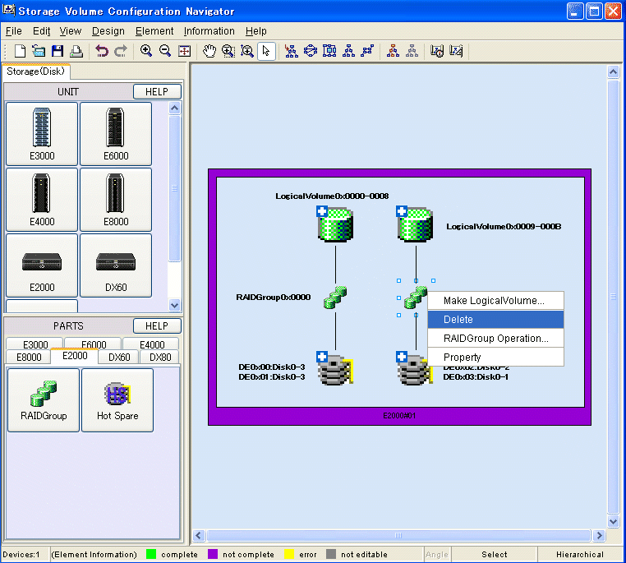Switch to DX80 parts tab
626x563 pixels.
pos(160,357)
